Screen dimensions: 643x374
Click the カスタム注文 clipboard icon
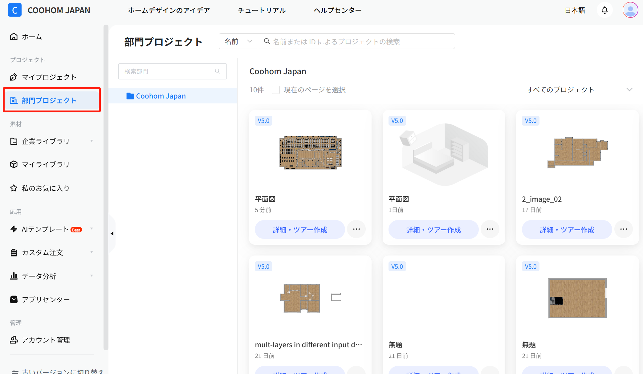click(14, 252)
